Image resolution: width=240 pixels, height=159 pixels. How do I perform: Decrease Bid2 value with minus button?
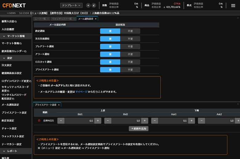click(108, 121)
